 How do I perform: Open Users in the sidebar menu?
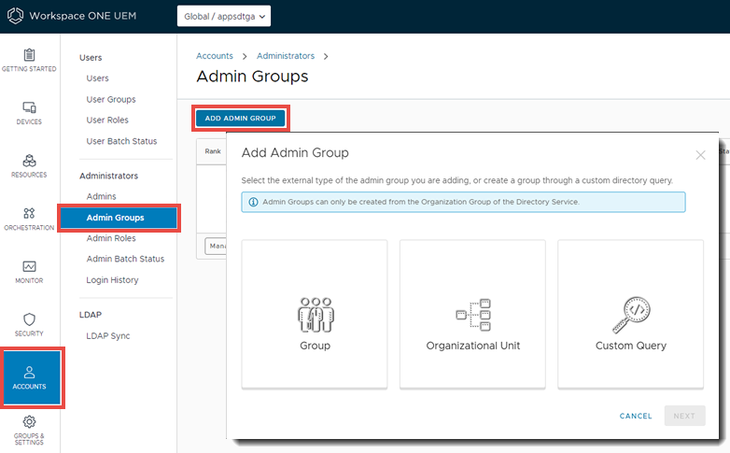pyautogui.click(x=97, y=78)
